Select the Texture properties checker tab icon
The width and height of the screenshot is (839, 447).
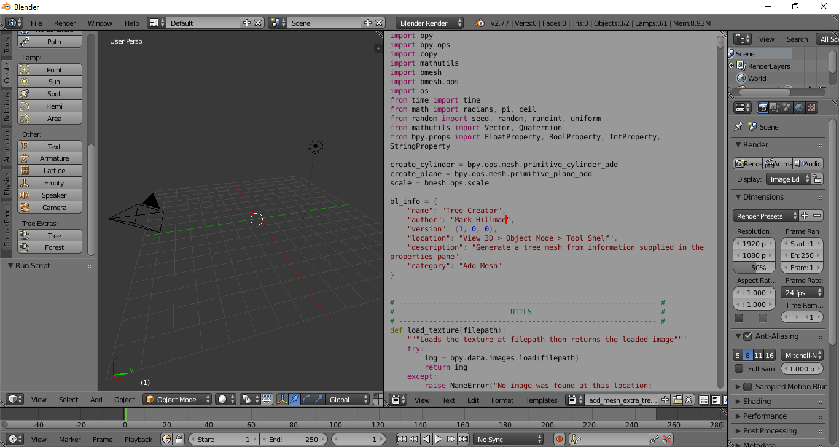coord(811,107)
